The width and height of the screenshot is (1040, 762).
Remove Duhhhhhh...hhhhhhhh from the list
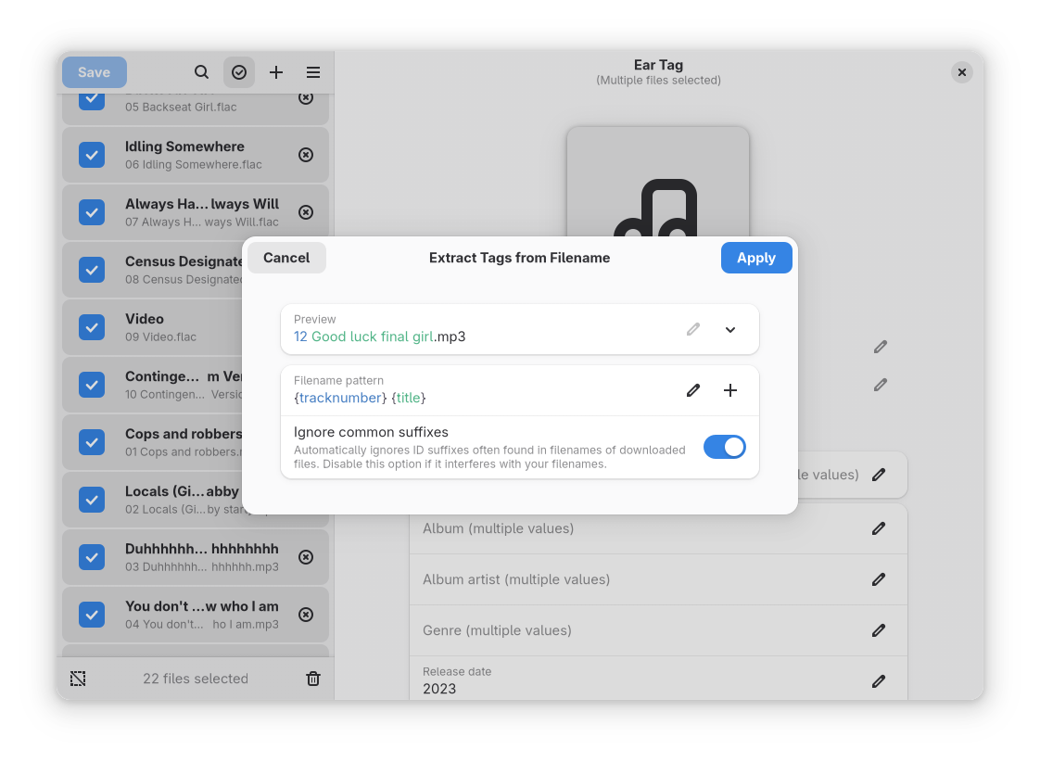point(306,557)
